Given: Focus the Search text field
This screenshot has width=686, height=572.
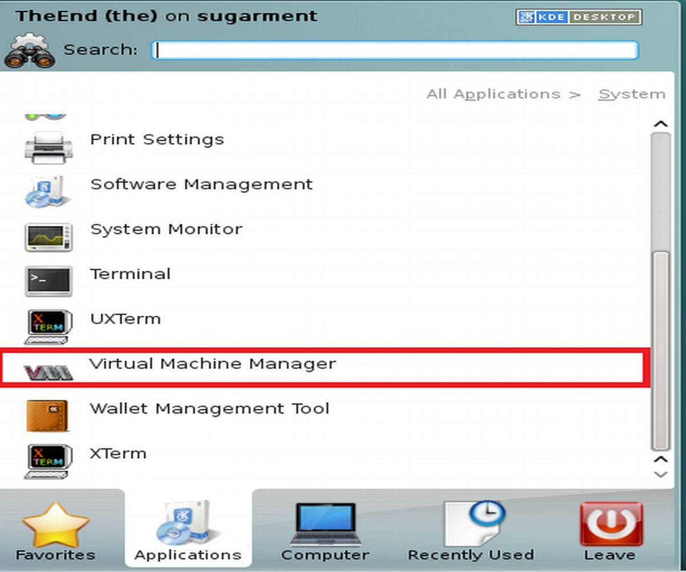Looking at the screenshot, I should click(x=394, y=50).
